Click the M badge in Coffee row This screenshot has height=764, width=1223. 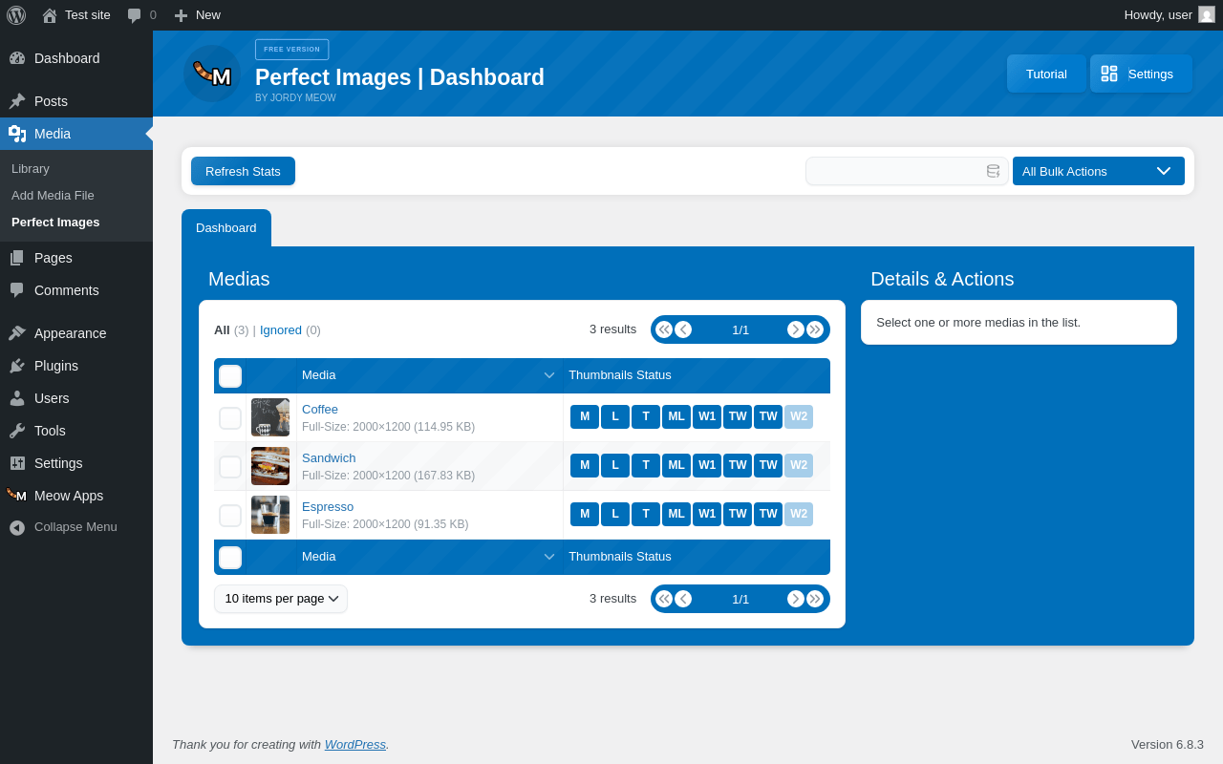pos(585,417)
